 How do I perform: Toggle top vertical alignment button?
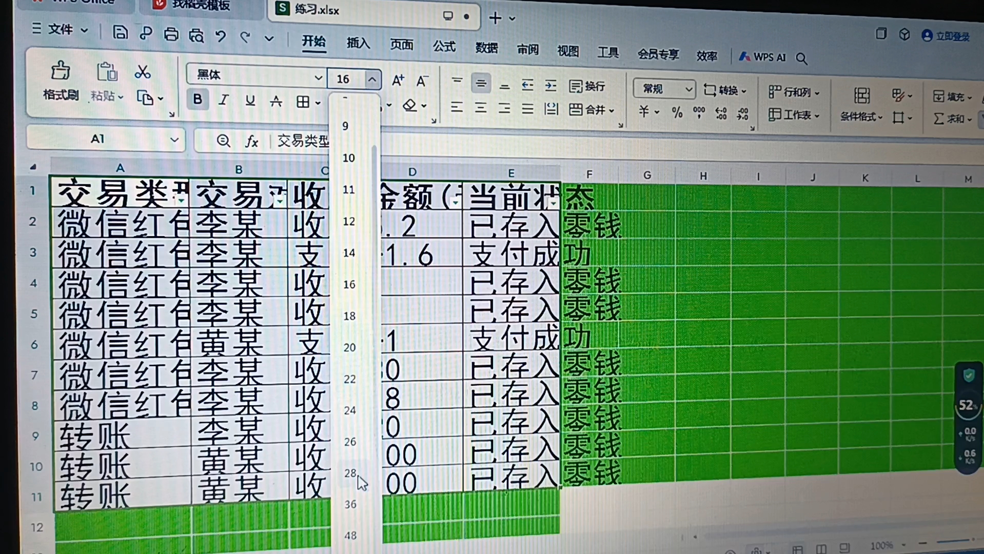(457, 81)
